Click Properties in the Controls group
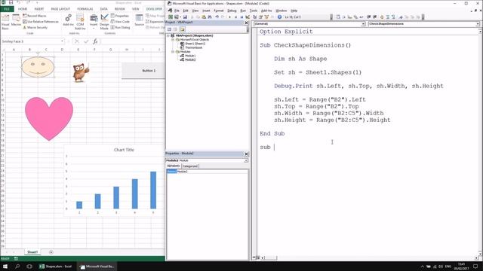483x271 pixels. tap(120, 16)
